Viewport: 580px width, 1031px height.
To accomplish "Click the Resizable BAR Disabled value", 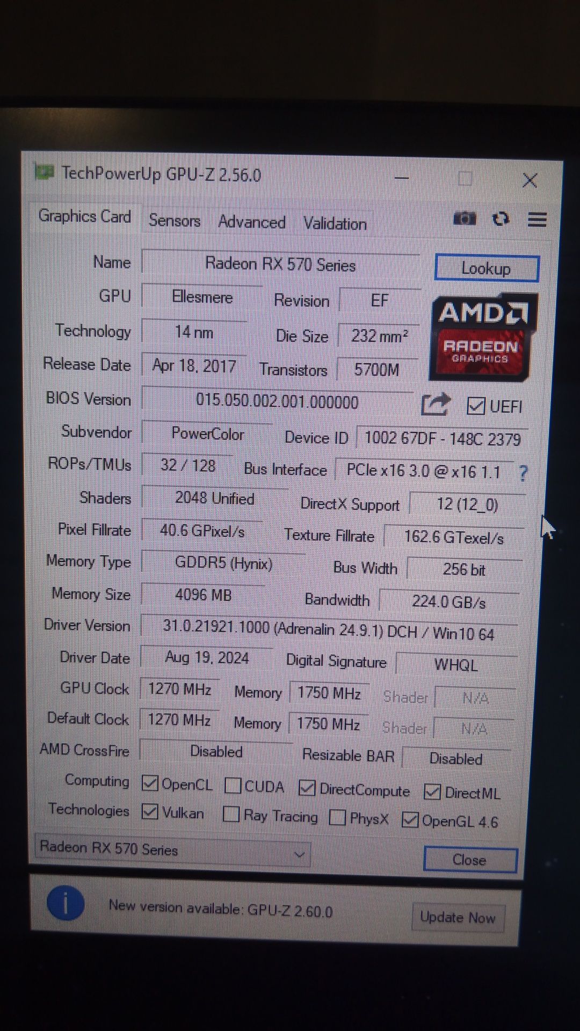I will pyautogui.click(x=456, y=759).
